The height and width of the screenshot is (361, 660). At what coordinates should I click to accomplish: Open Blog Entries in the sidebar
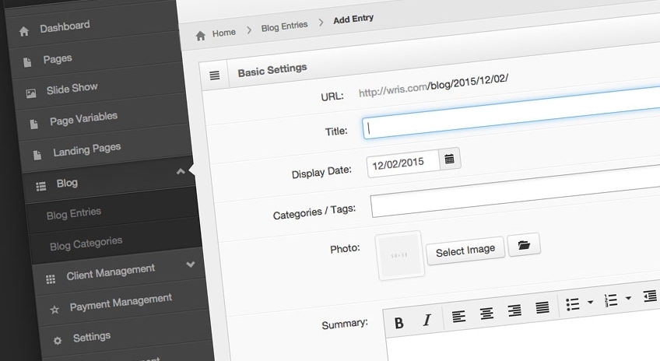coord(74,213)
